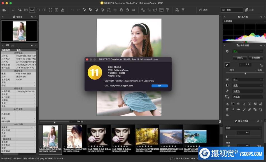Viewport: 266px width, 162px height.
Task: Select the thumbnail grid view mode icon
Action: pyautogui.click(x=26, y=10)
